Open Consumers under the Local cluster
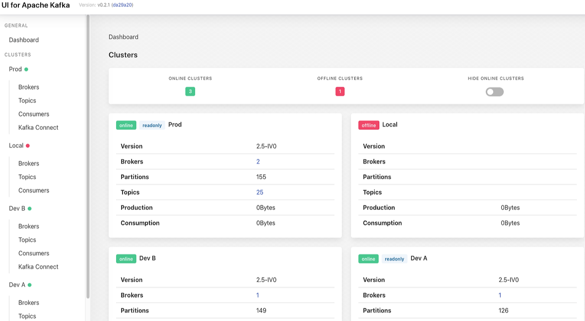 [x=34, y=190]
